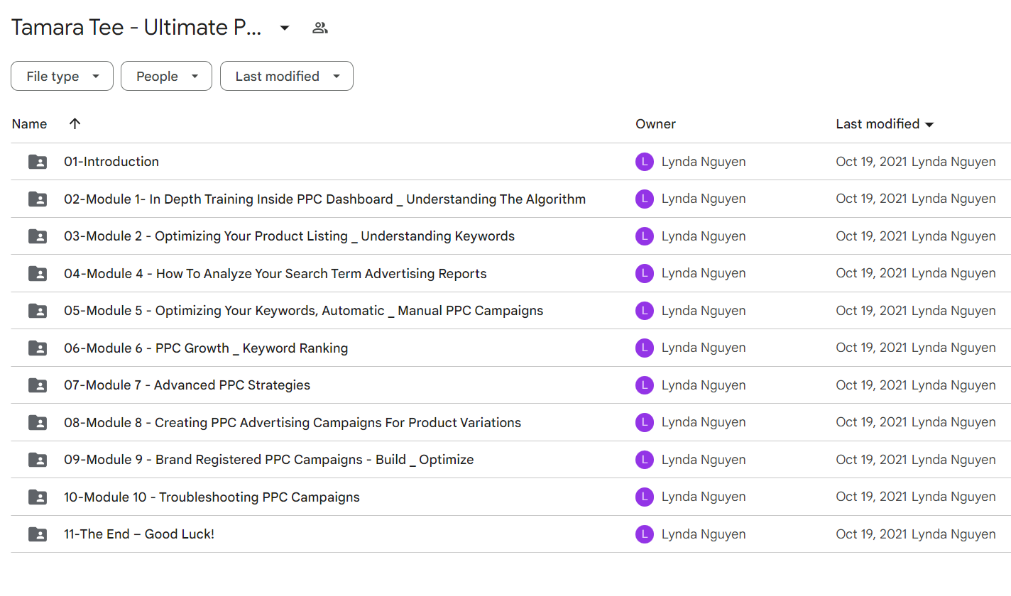This screenshot has height=596, width=1011.
Task: Select 06-Module 6 PPC Growth folder
Action: (206, 348)
